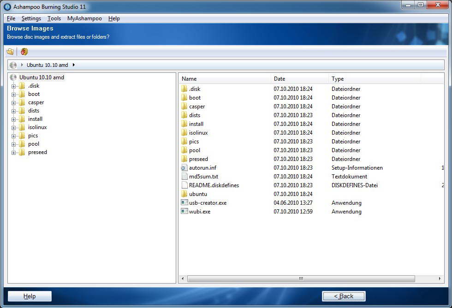Click the ubuntu folder icon in file list
Viewport: 452px width, 308px height.
[x=184, y=194]
